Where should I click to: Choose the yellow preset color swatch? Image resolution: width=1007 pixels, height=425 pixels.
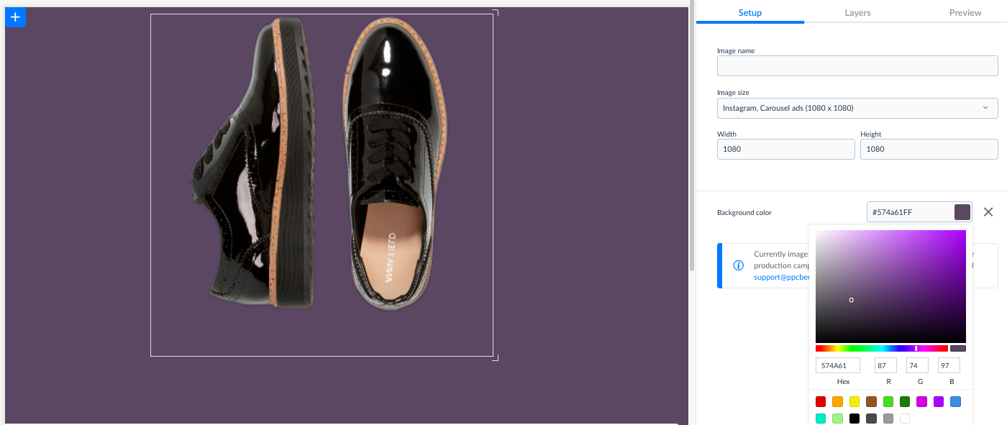(x=855, y=402)
